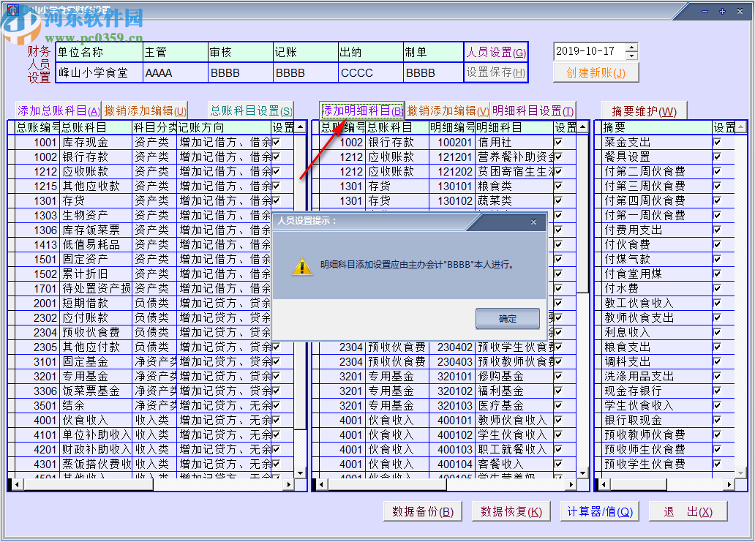The height and width of the screenshot is (542, 755).
Task: Edit the 出纳 value CCCC
Action: (x=371, y=72)
